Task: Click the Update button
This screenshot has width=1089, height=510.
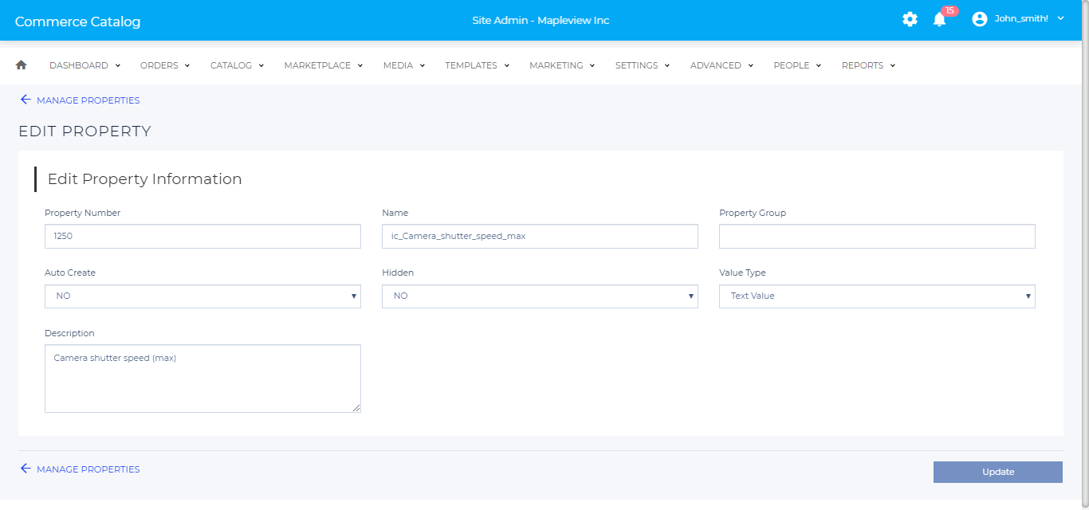Action: 998,472
